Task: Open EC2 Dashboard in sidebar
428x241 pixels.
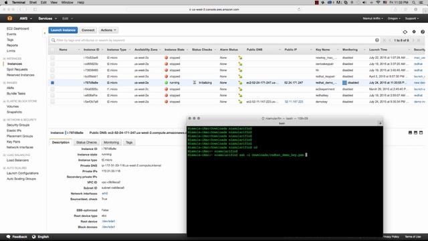Action: pyautogui.click(x=18, y=28)
